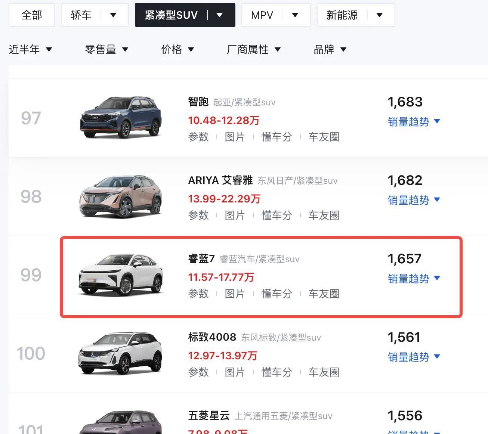Expand the 新能源 dropdown arrow

click(x=380, y=15)
